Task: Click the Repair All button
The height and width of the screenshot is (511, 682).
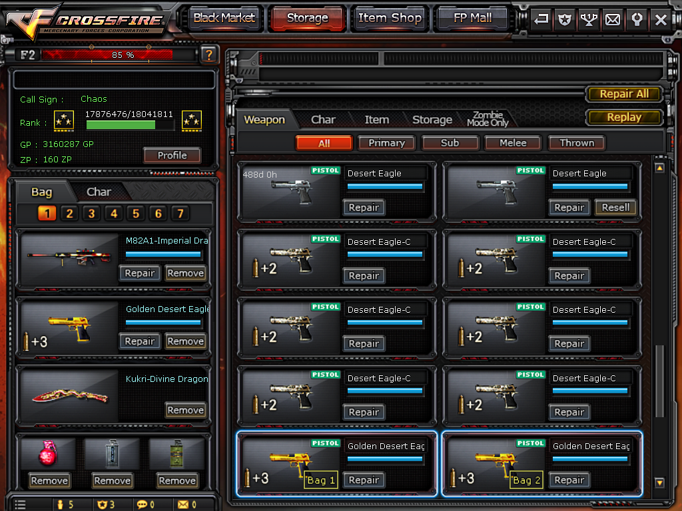Action: coord(624,94)
